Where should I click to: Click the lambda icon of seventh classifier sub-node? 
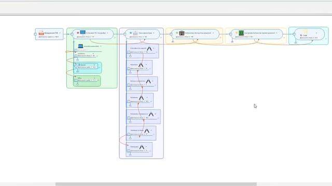[142, 147]
